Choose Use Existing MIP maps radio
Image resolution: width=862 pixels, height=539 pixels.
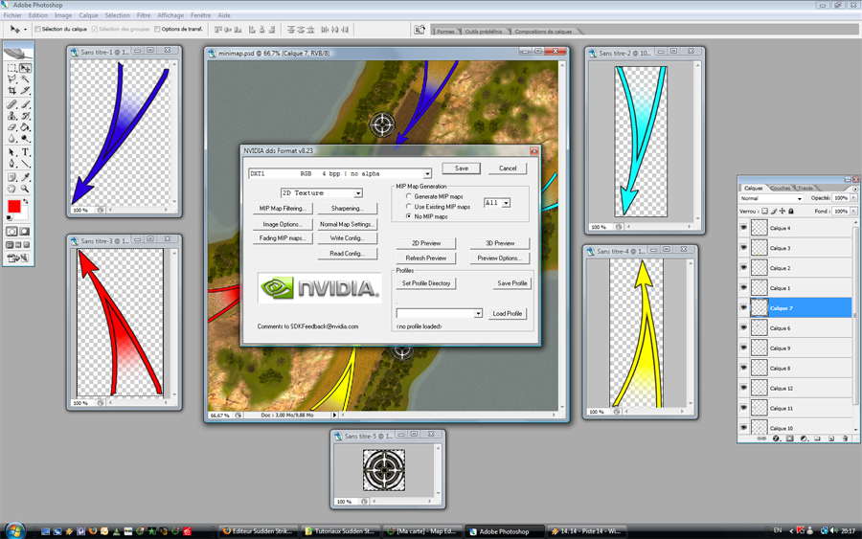tap(408, 207)
